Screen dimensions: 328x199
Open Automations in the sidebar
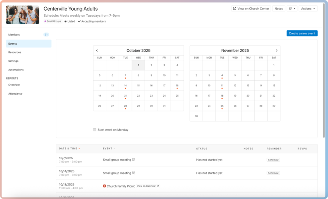[x=29, y=70]
